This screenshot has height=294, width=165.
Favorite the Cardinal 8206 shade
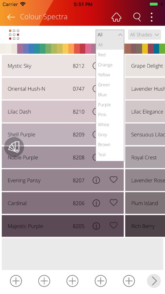(113, 202)
